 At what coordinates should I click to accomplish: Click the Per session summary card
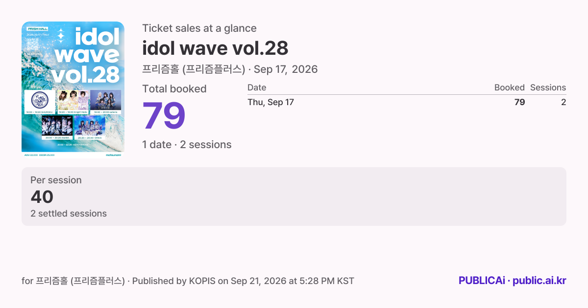pyautogui.click(x=294, y=197)
